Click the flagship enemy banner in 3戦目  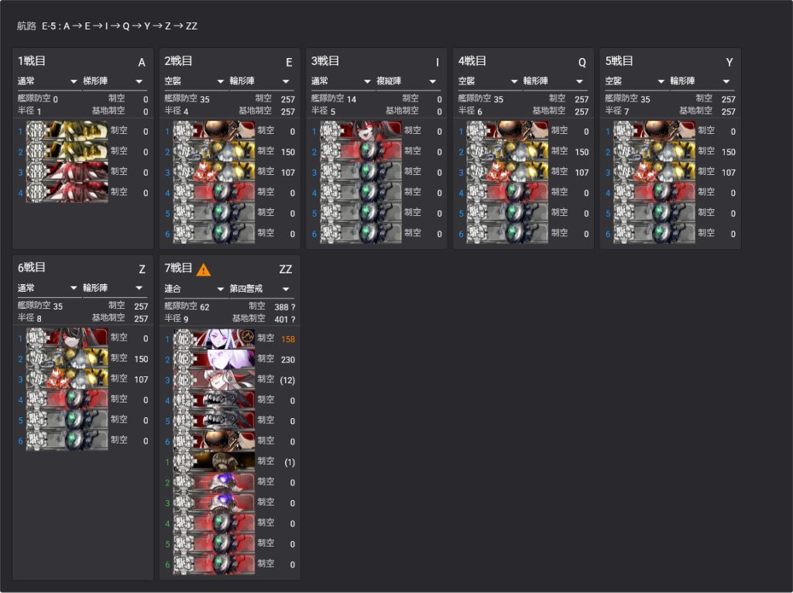point(360,131)
